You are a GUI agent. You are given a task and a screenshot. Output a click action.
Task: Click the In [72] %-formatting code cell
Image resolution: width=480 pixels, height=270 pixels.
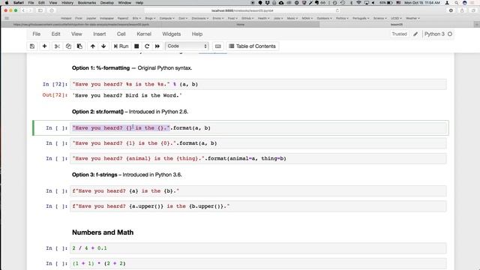258,84
